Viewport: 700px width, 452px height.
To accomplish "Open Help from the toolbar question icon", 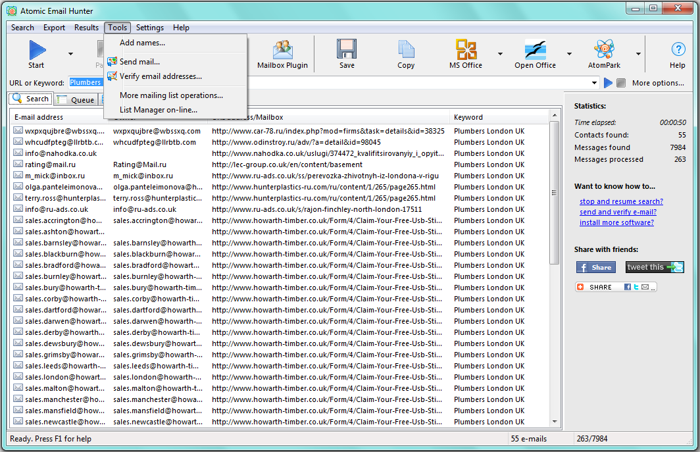I will pyautogui.click(x=678, y=49).
